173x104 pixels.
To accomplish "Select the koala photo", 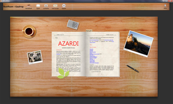I will (x=35, y=57).
